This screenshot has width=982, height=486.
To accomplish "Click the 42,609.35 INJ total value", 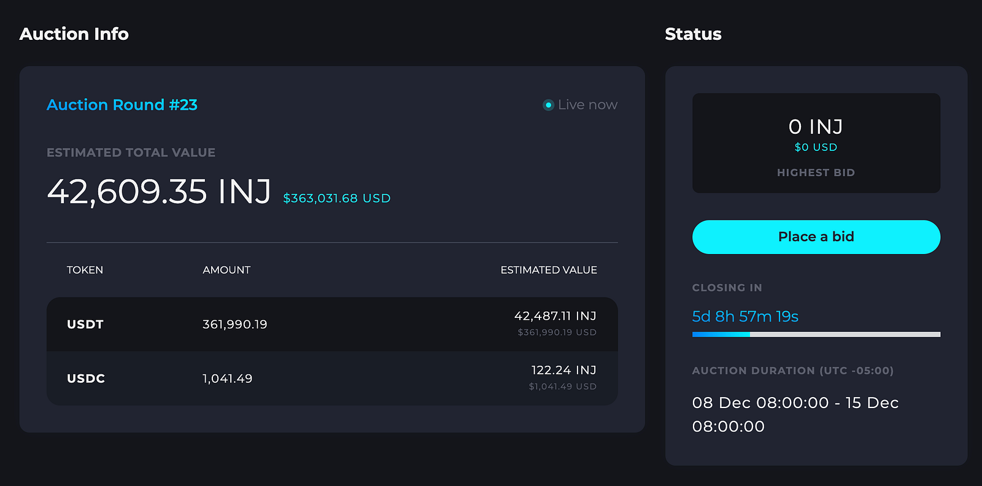I will (x=159, y=191).
